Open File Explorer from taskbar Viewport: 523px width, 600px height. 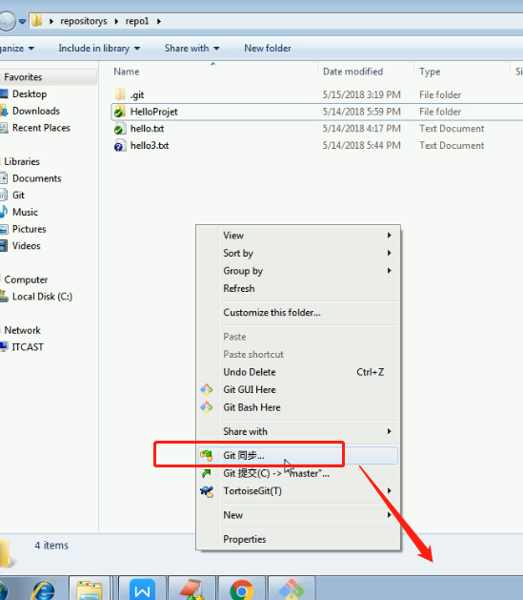click(89, 590)
